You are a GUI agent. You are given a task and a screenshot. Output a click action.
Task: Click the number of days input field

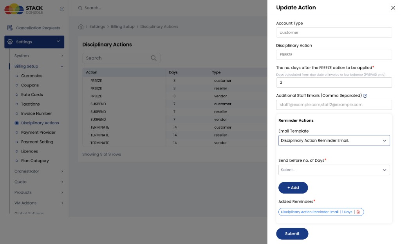334,83
